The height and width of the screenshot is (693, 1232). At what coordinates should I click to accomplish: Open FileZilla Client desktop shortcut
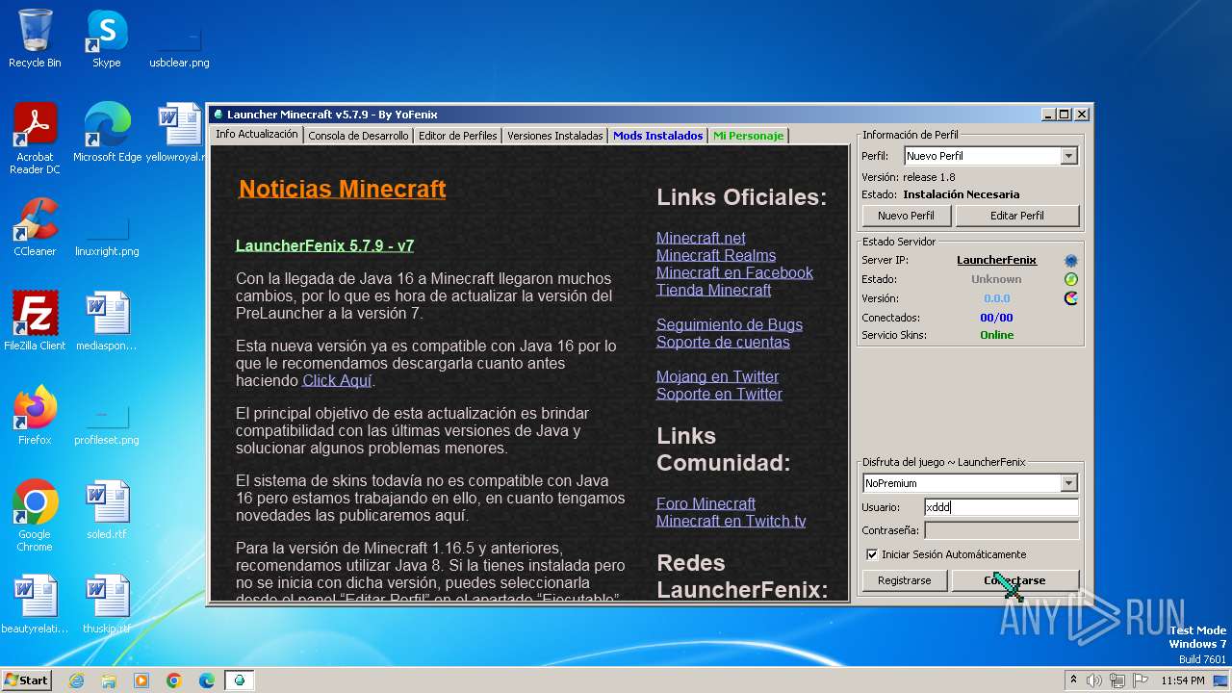coord(35,321)
